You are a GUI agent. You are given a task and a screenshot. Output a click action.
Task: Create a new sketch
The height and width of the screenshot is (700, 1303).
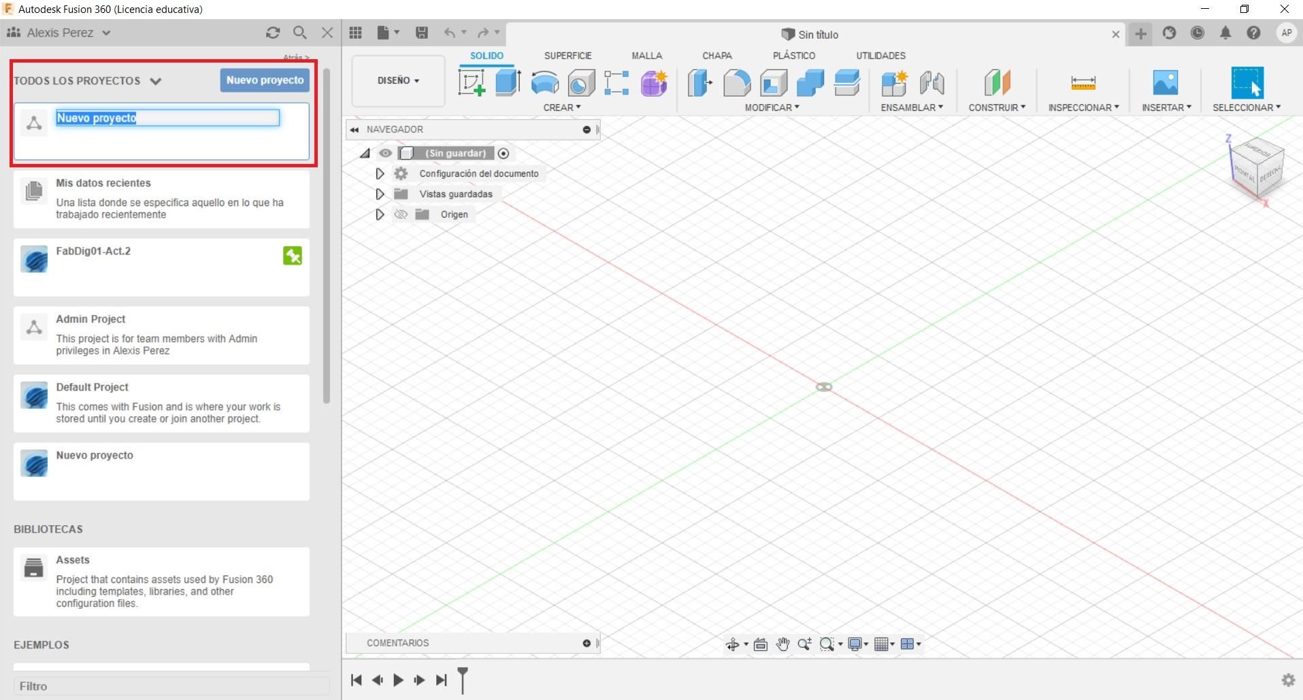472,83
